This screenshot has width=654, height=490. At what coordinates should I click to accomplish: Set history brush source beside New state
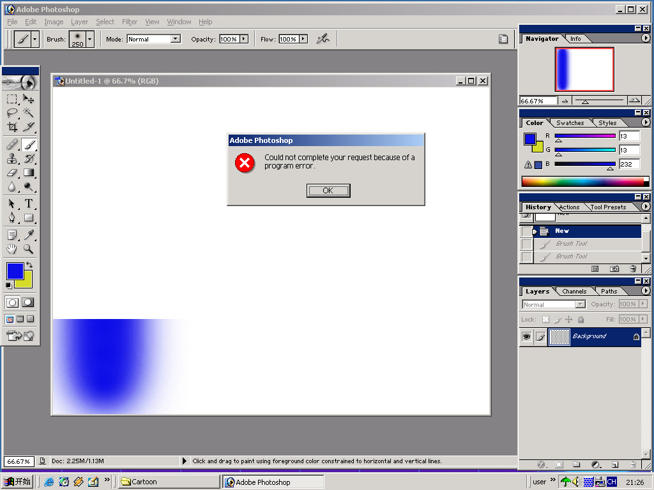coord(527,231)
